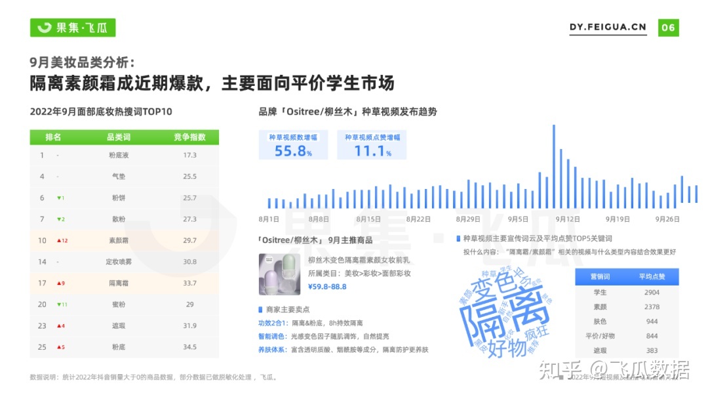
Task: Click the green ▼1 arrow beside 粉饼
Action: click(x=61, y=198)
